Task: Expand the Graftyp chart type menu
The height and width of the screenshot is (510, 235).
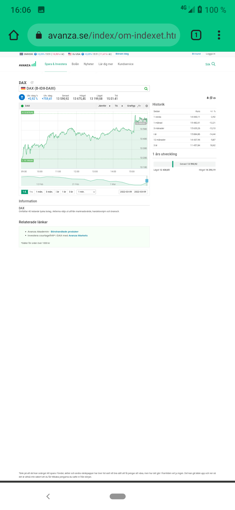Action: [134, 106]
